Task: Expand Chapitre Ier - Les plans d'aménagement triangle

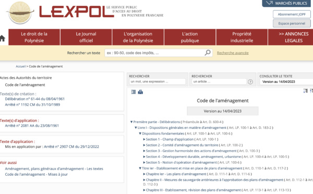Action: 144,174
